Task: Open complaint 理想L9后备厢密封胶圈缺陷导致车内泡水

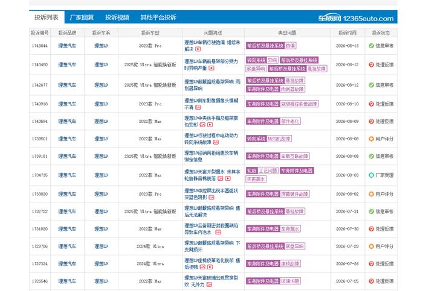Action: [211, 229]
